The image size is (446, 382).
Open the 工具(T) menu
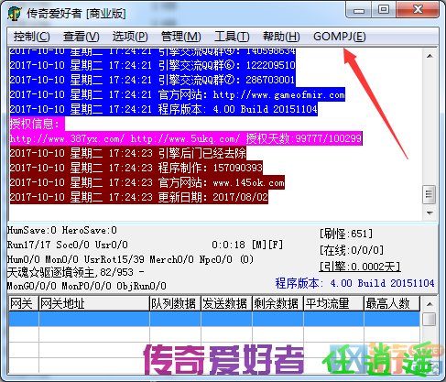click(x=232, y=37)
